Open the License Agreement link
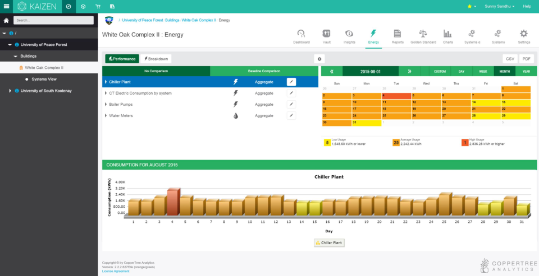Viewport: 539px width, 276px height. pyautogui.click(x=116, y=271)
